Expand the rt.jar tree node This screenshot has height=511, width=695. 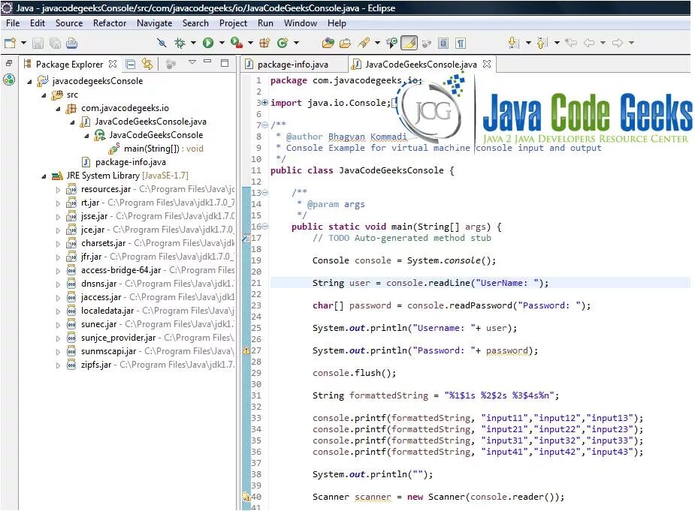click(x=58, y=203)
